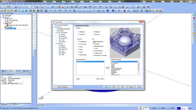Image resolution: width=196 pixels, height=110 pixels.
Task: Select the arrow pointer tool in toolbar
Action: pyautogui.click(x=37, y=7)
